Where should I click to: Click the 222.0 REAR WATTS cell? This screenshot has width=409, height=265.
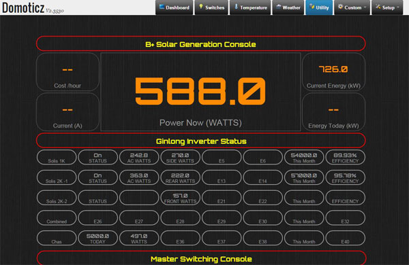[x=180, y=177]
